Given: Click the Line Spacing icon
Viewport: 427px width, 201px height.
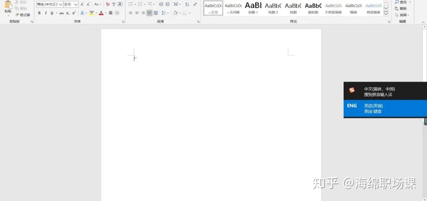Looking at the screenshot, I should tap(164, 13).
